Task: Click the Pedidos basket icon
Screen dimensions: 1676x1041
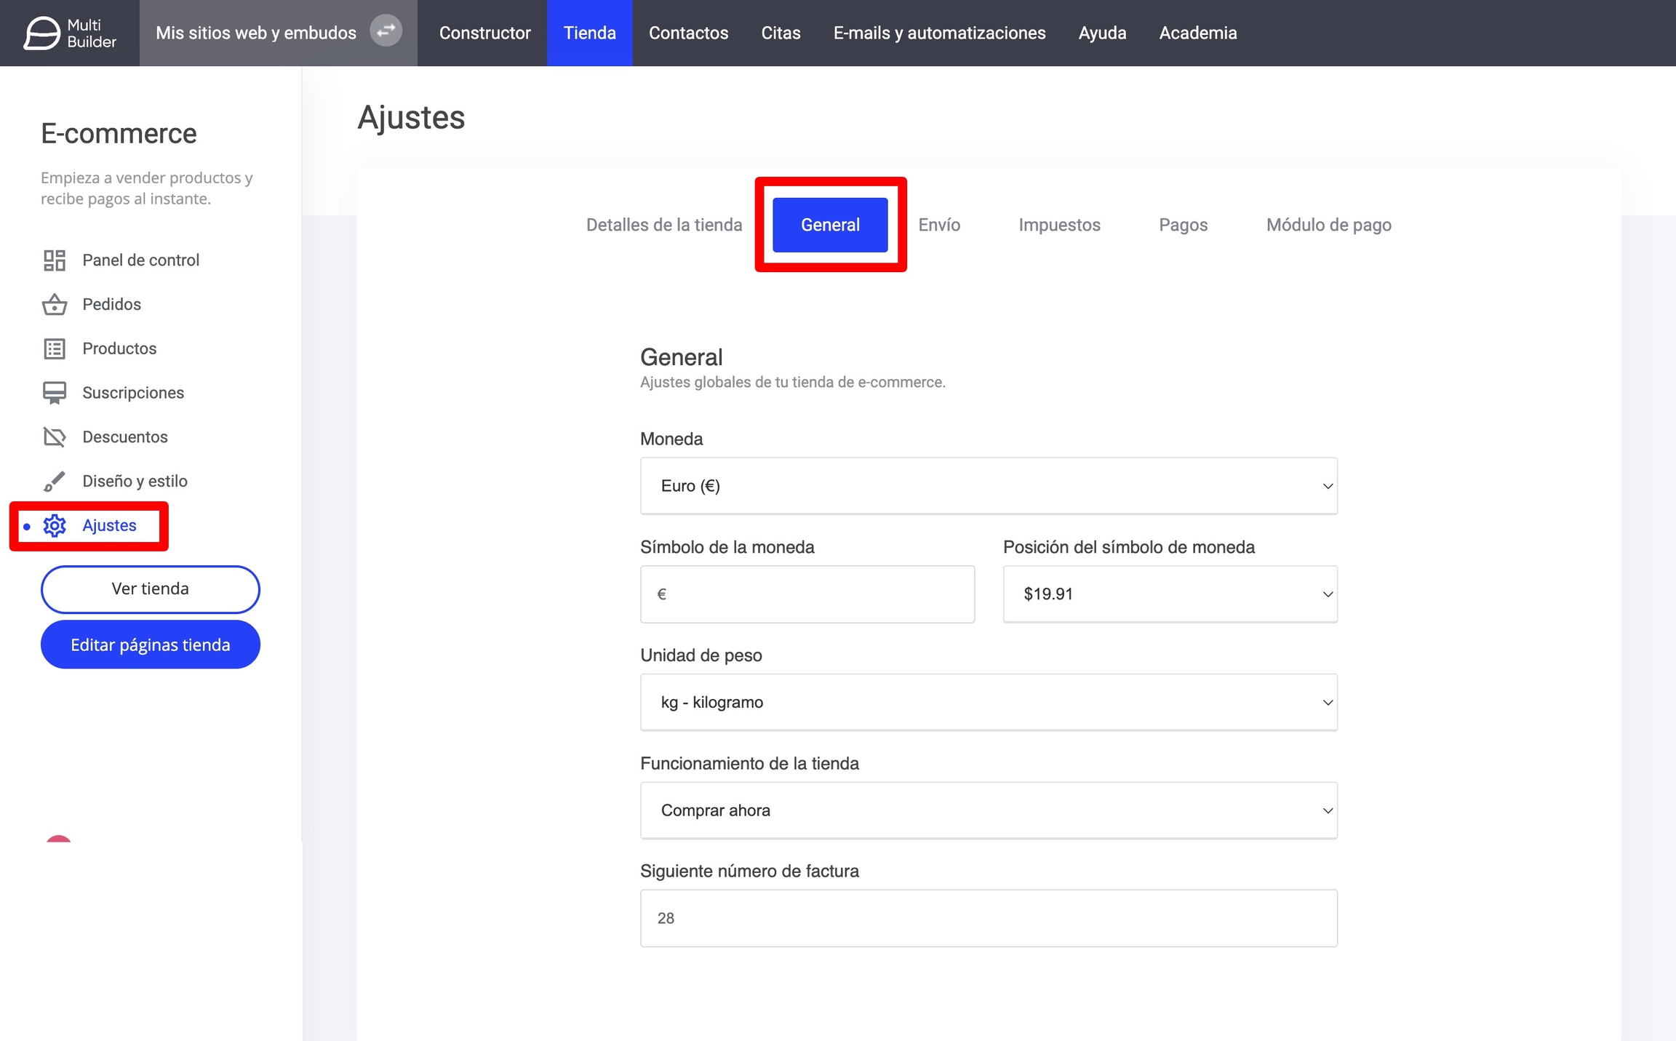Action: (55, 304)
